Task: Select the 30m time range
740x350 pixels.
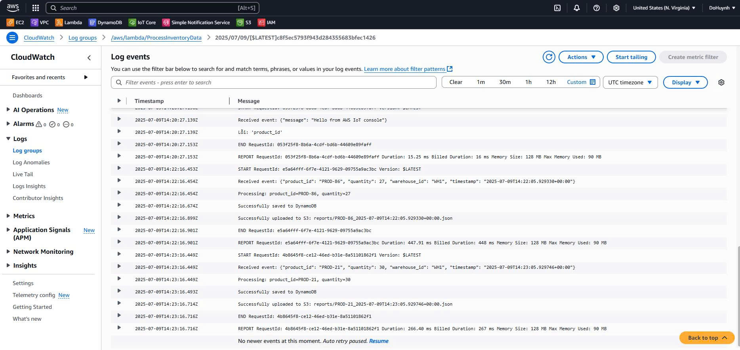Action: tap(505, 82)
